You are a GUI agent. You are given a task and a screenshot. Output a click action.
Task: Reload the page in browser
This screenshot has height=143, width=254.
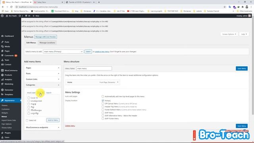(x=12, y=7)
